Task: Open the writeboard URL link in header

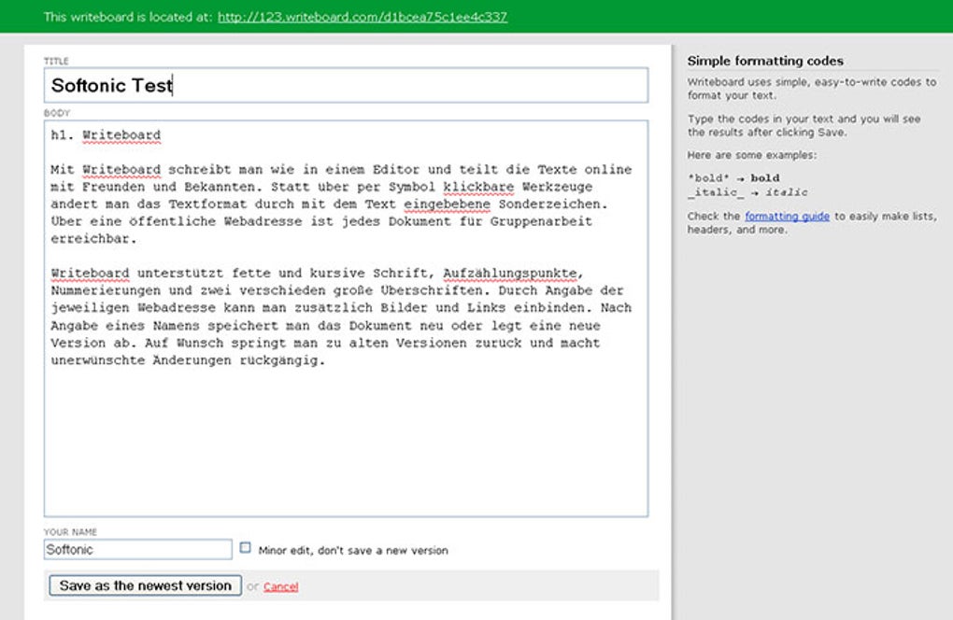Action: [363, 17]
